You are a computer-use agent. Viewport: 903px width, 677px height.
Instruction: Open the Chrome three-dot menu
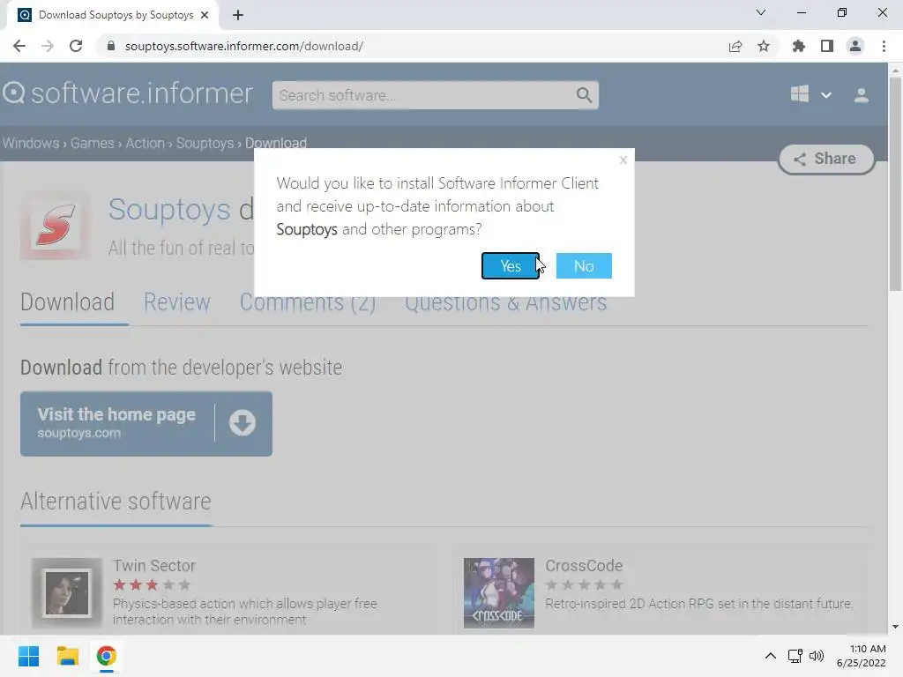pos(884,46)
